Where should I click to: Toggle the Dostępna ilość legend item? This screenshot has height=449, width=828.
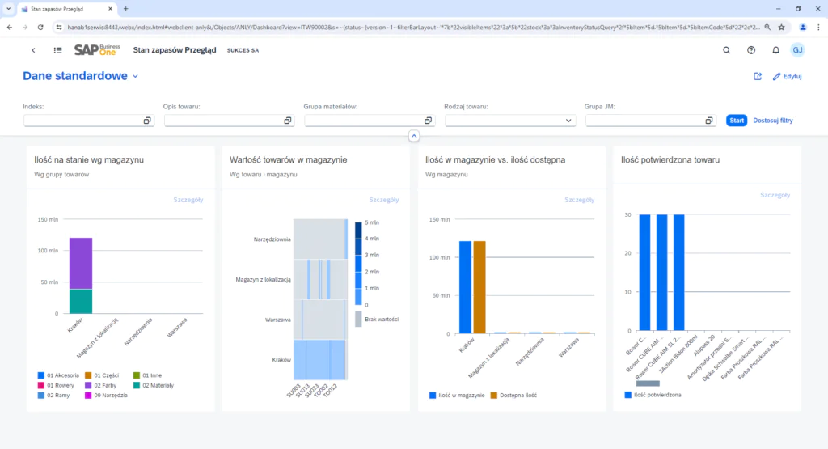[513, 395]
